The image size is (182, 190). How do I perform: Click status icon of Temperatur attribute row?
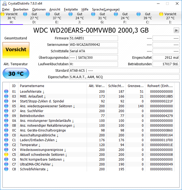[x=6, y=145]
